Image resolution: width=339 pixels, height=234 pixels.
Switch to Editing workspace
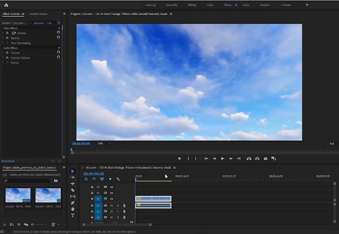pos(192,5)
